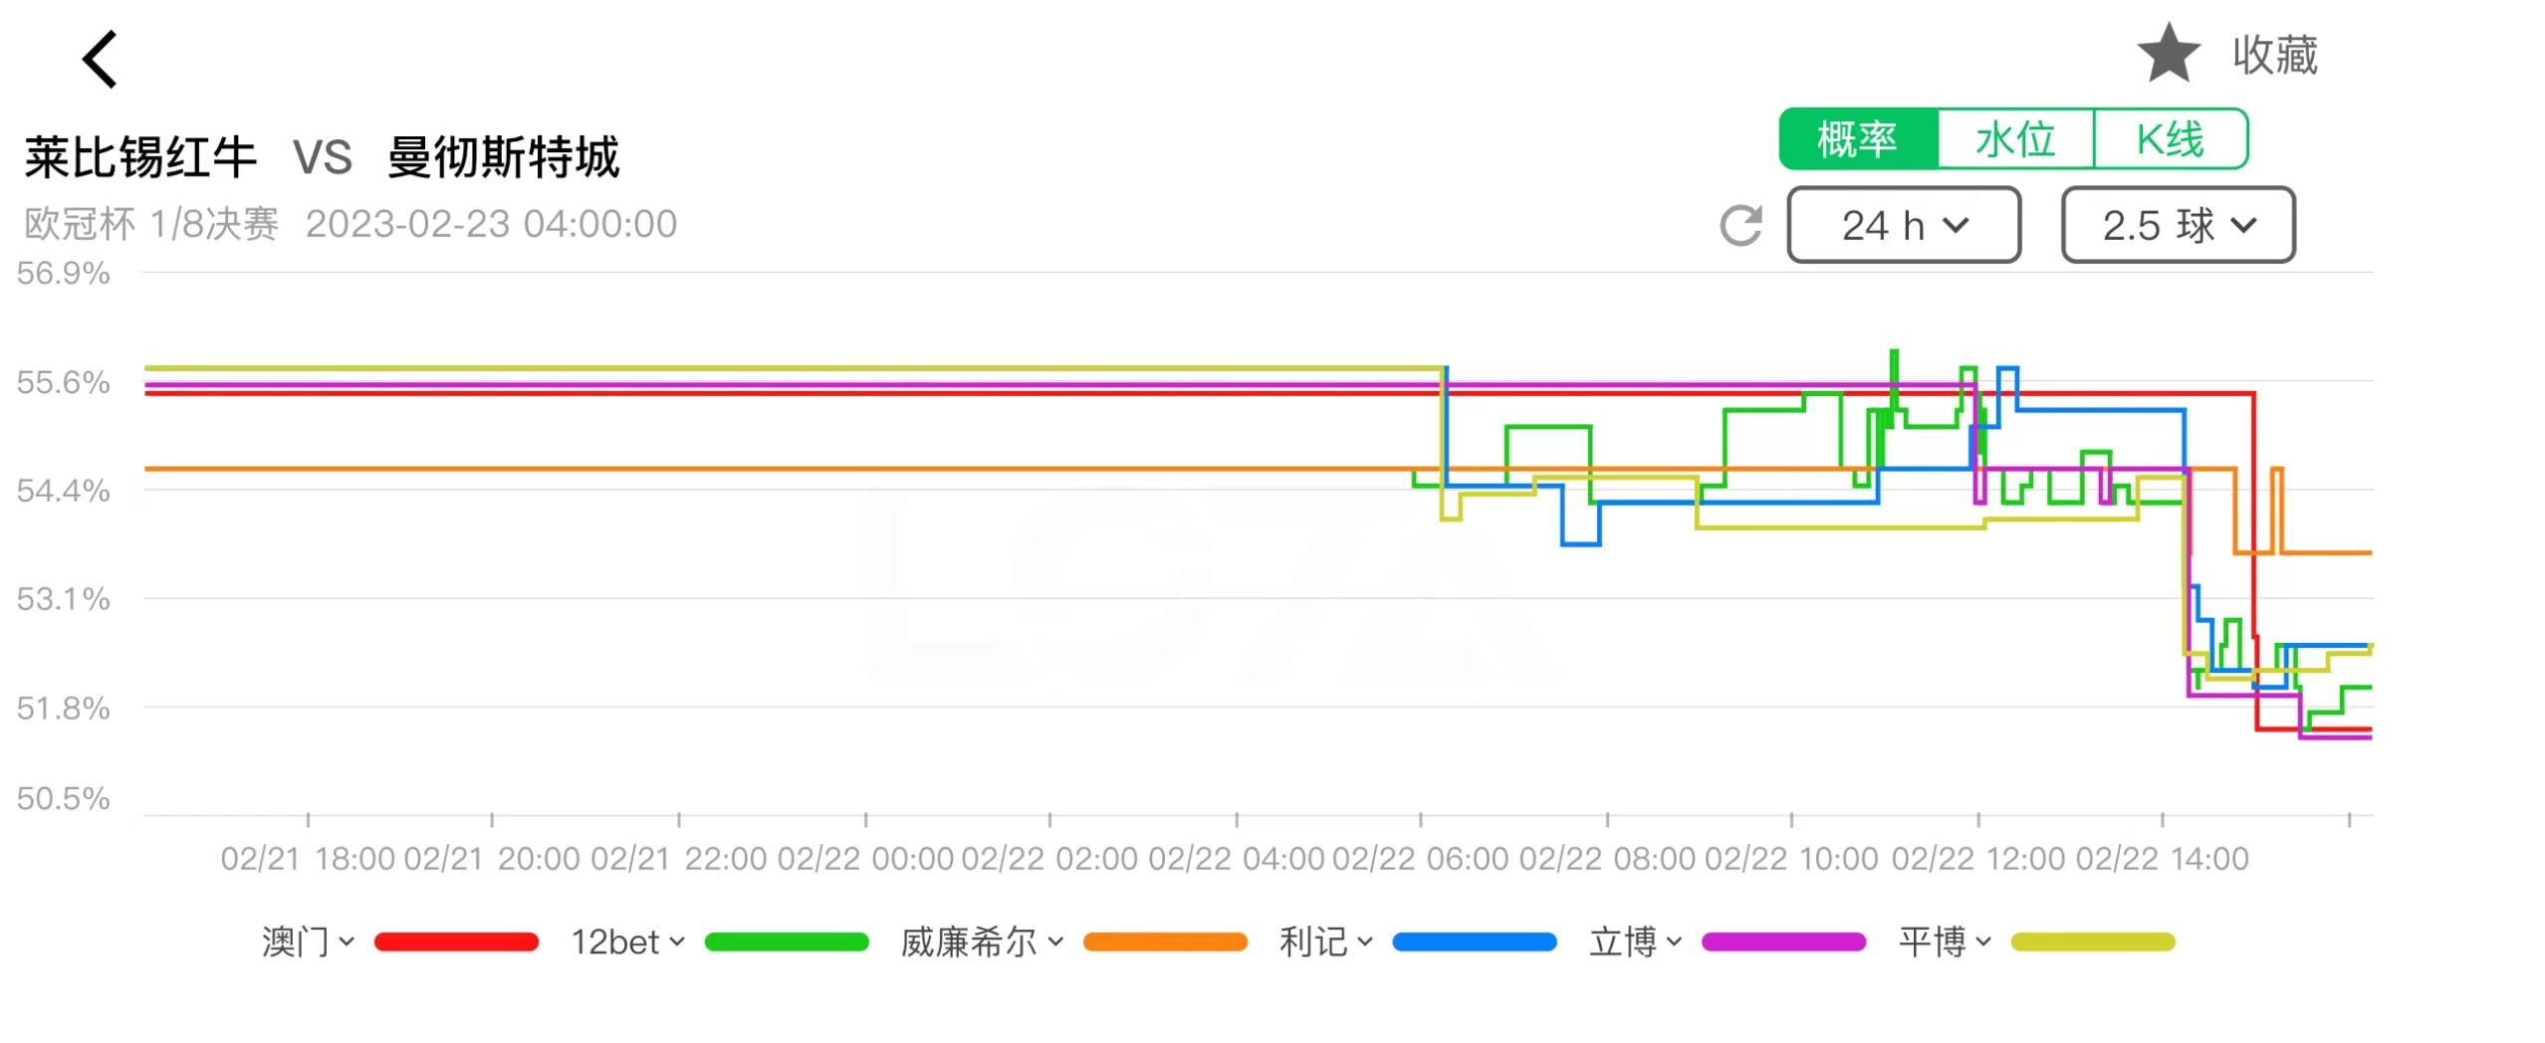Tap the star favorite icon
Image resolution: width=2545 pixels, height=1043 pixels.
(2168, 55)
